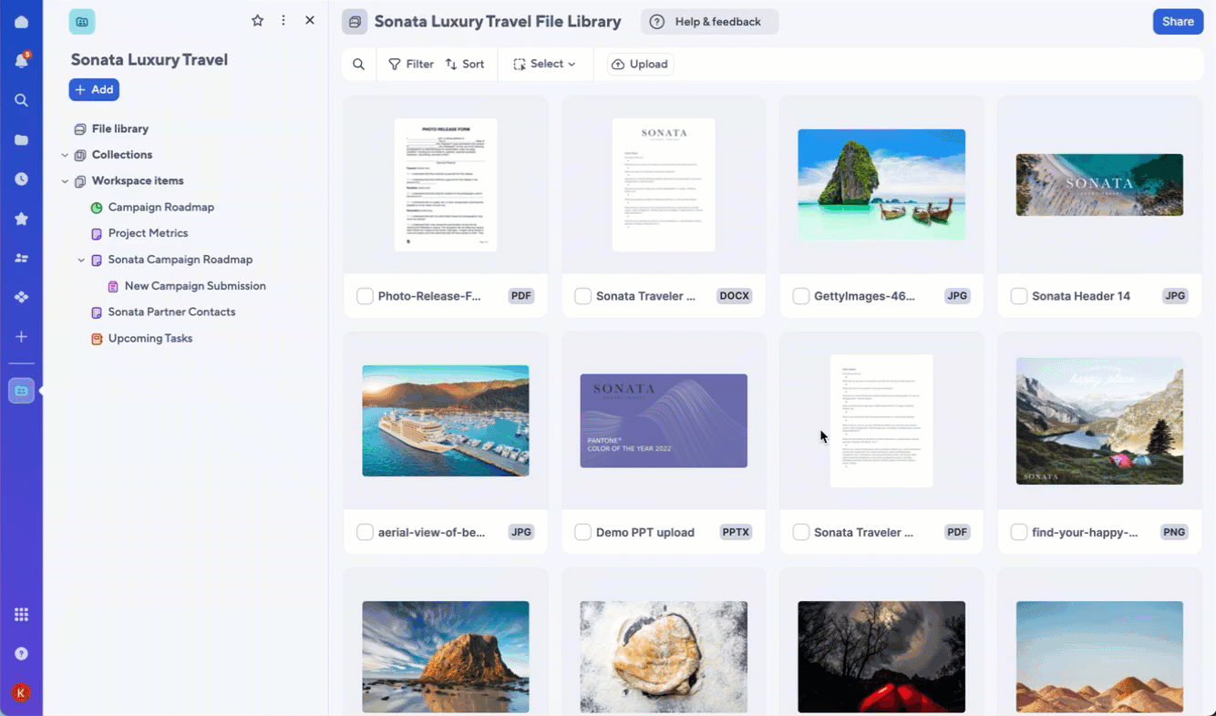
Task: Open the Select dropdown
Action: (545, 64)
